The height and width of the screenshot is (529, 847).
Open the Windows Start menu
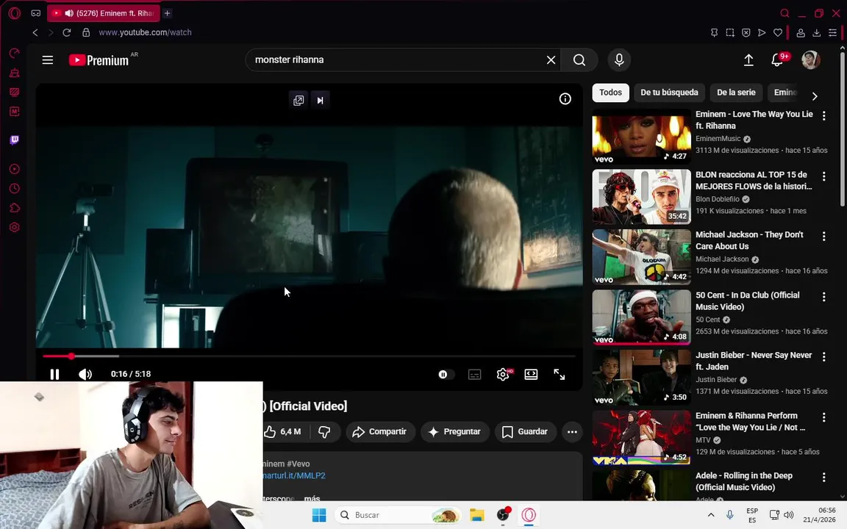coord(319,515)
